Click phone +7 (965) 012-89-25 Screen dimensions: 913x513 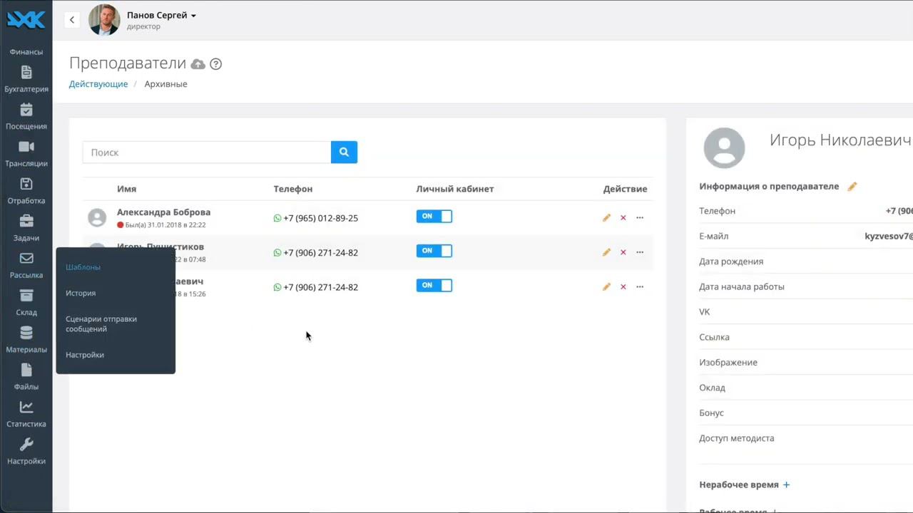pos(320,218)
